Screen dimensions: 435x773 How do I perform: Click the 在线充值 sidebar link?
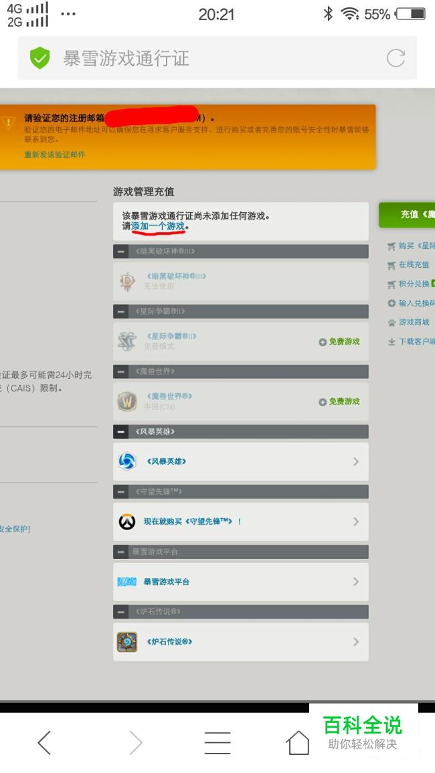(414, 265)
